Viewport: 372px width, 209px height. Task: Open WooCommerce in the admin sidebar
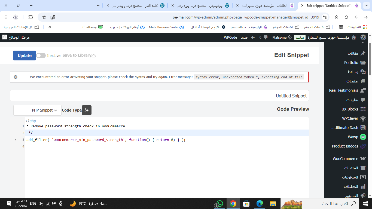[x=349, y=159]
